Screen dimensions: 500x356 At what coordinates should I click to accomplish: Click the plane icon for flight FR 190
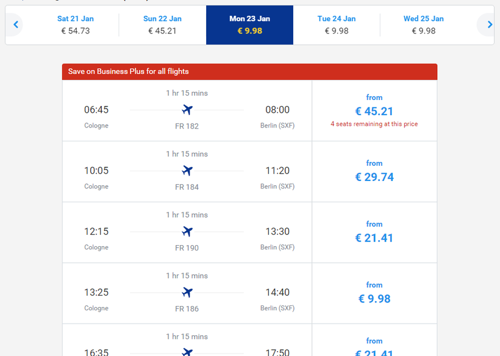point(187,232)
